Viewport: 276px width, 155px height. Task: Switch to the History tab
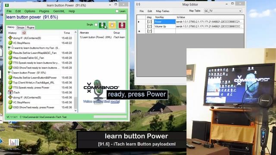(x=11, y=27)
